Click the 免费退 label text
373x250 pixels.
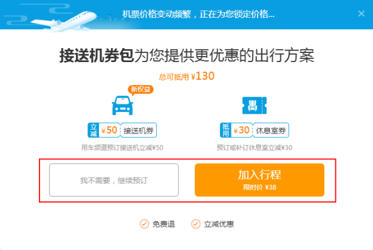coord(163,224)
